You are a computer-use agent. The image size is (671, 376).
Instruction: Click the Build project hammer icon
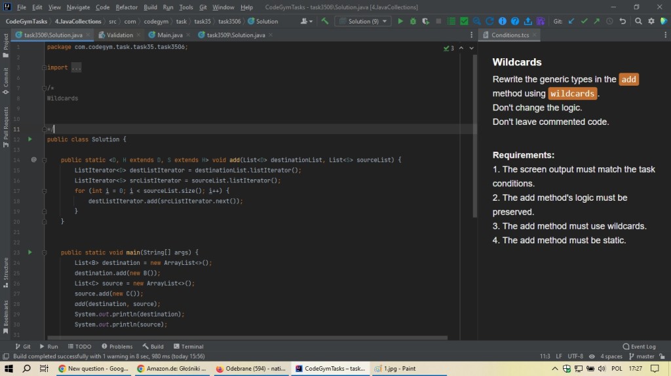pos(324,22)
